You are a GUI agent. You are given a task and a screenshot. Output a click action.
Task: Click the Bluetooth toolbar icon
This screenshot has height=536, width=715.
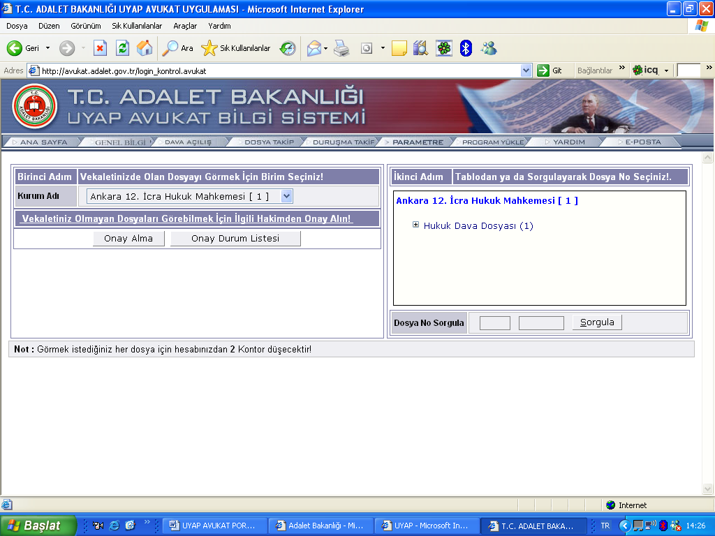pyautogui.click(x=466, y=48)
